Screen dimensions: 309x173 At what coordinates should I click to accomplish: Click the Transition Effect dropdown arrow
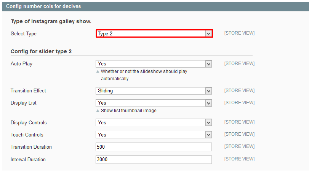[208, 91]
